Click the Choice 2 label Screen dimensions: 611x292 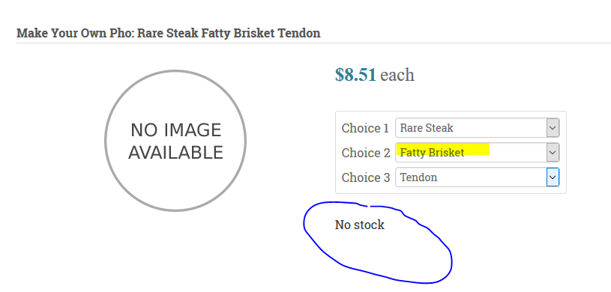pos(366,153)
